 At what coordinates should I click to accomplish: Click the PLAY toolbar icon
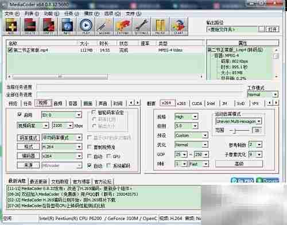(x=86, y=26)
